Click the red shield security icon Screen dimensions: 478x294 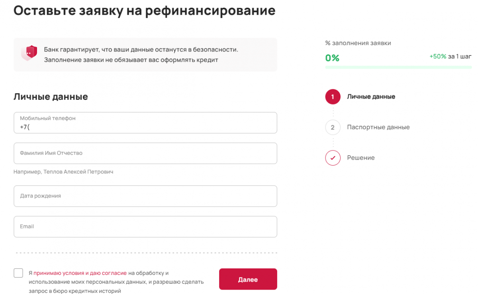point(29,53)
